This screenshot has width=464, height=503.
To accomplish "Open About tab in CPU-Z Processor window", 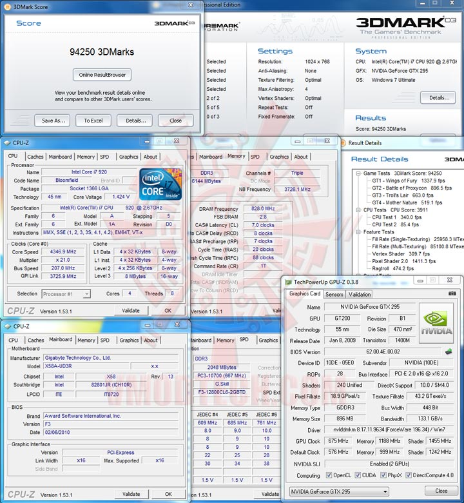I will click(x=150, y=157).
